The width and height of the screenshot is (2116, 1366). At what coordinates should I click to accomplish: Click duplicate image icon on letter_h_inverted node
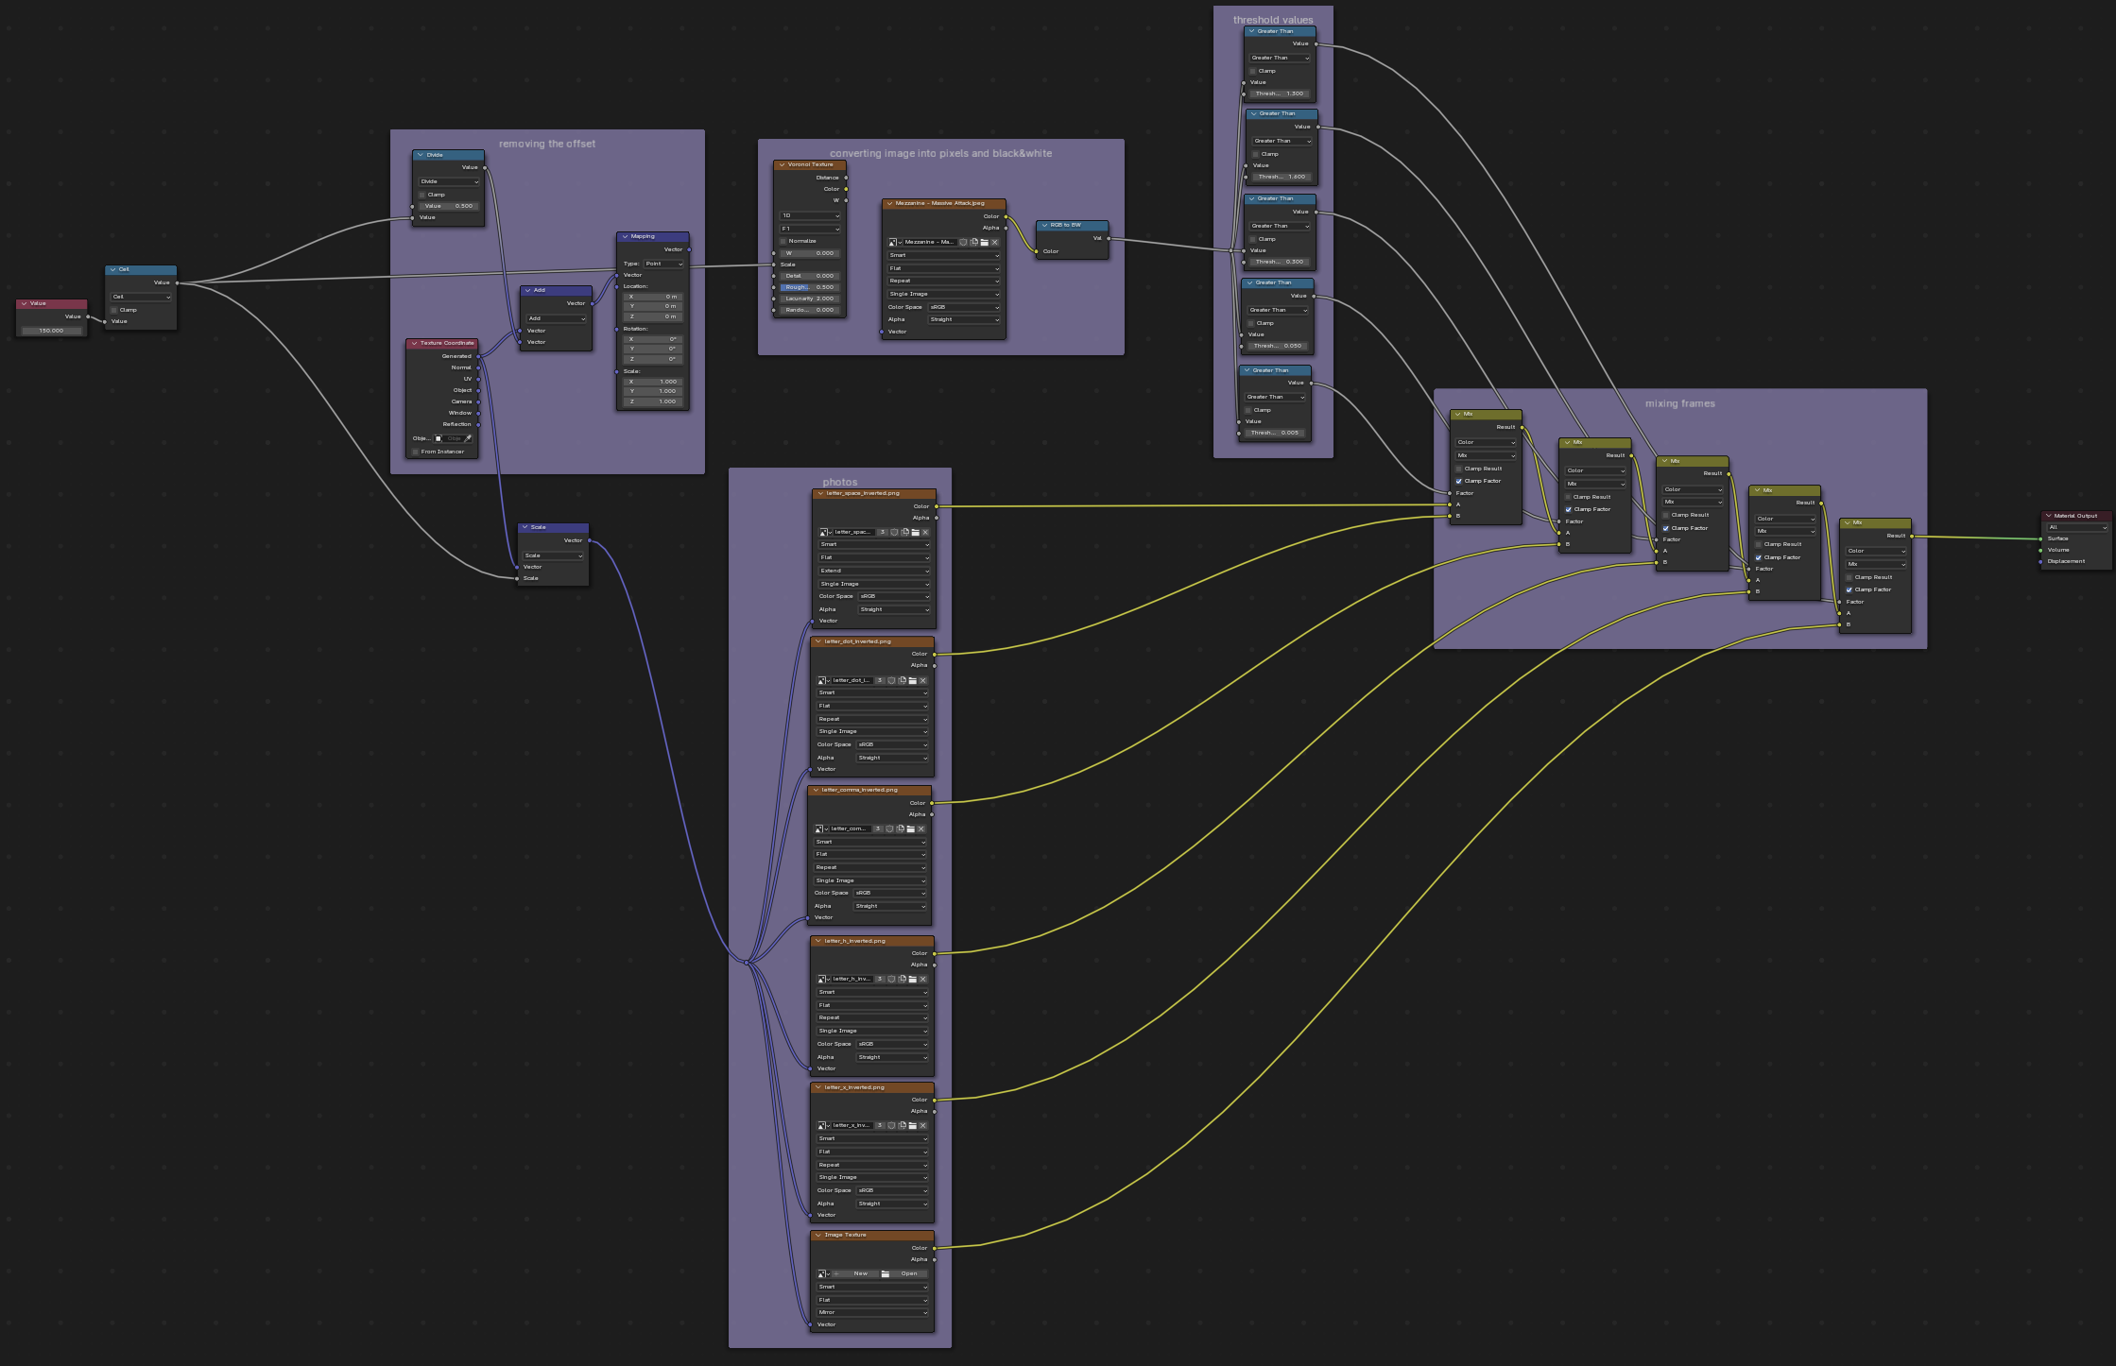pyautogui.click(x=903, y=979)
